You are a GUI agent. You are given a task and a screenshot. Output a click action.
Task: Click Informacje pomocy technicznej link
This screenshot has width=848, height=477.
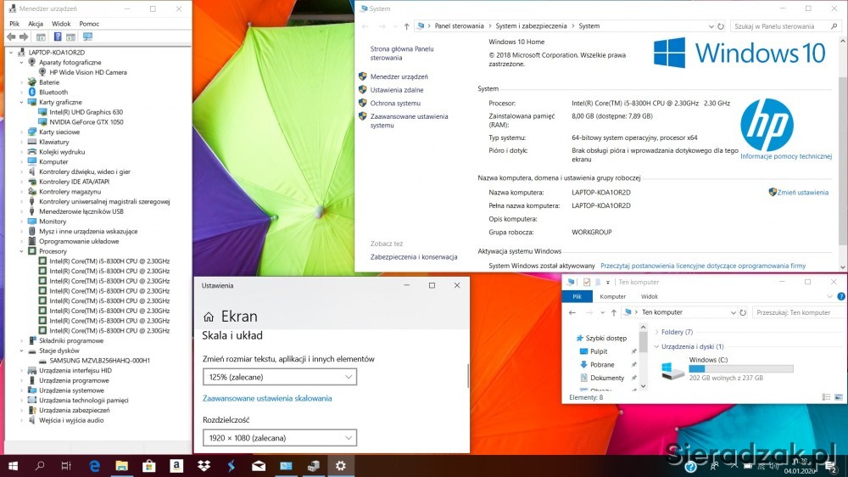point(786,156)
